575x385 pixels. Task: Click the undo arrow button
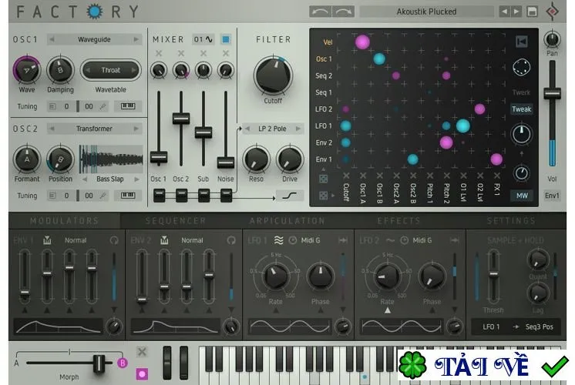tap(321, 12)
